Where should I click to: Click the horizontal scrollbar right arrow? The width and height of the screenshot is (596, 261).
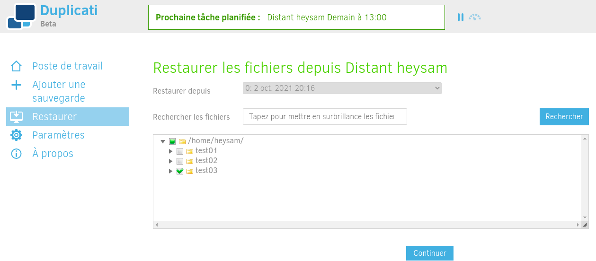pyautogui.click(x=578, y=225)
